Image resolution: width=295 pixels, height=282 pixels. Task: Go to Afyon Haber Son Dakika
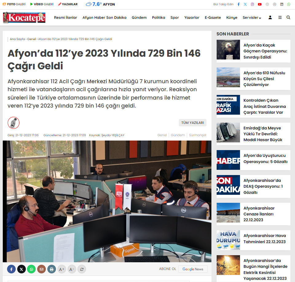pos(104,18)
